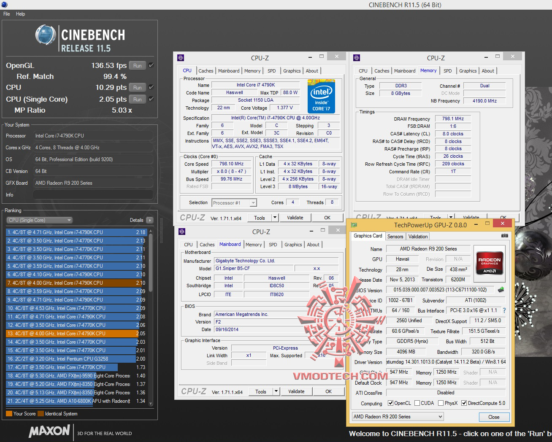Select Mainboard tab in CPU-Z memory window

pyautogui.click(x=405, y=71)
